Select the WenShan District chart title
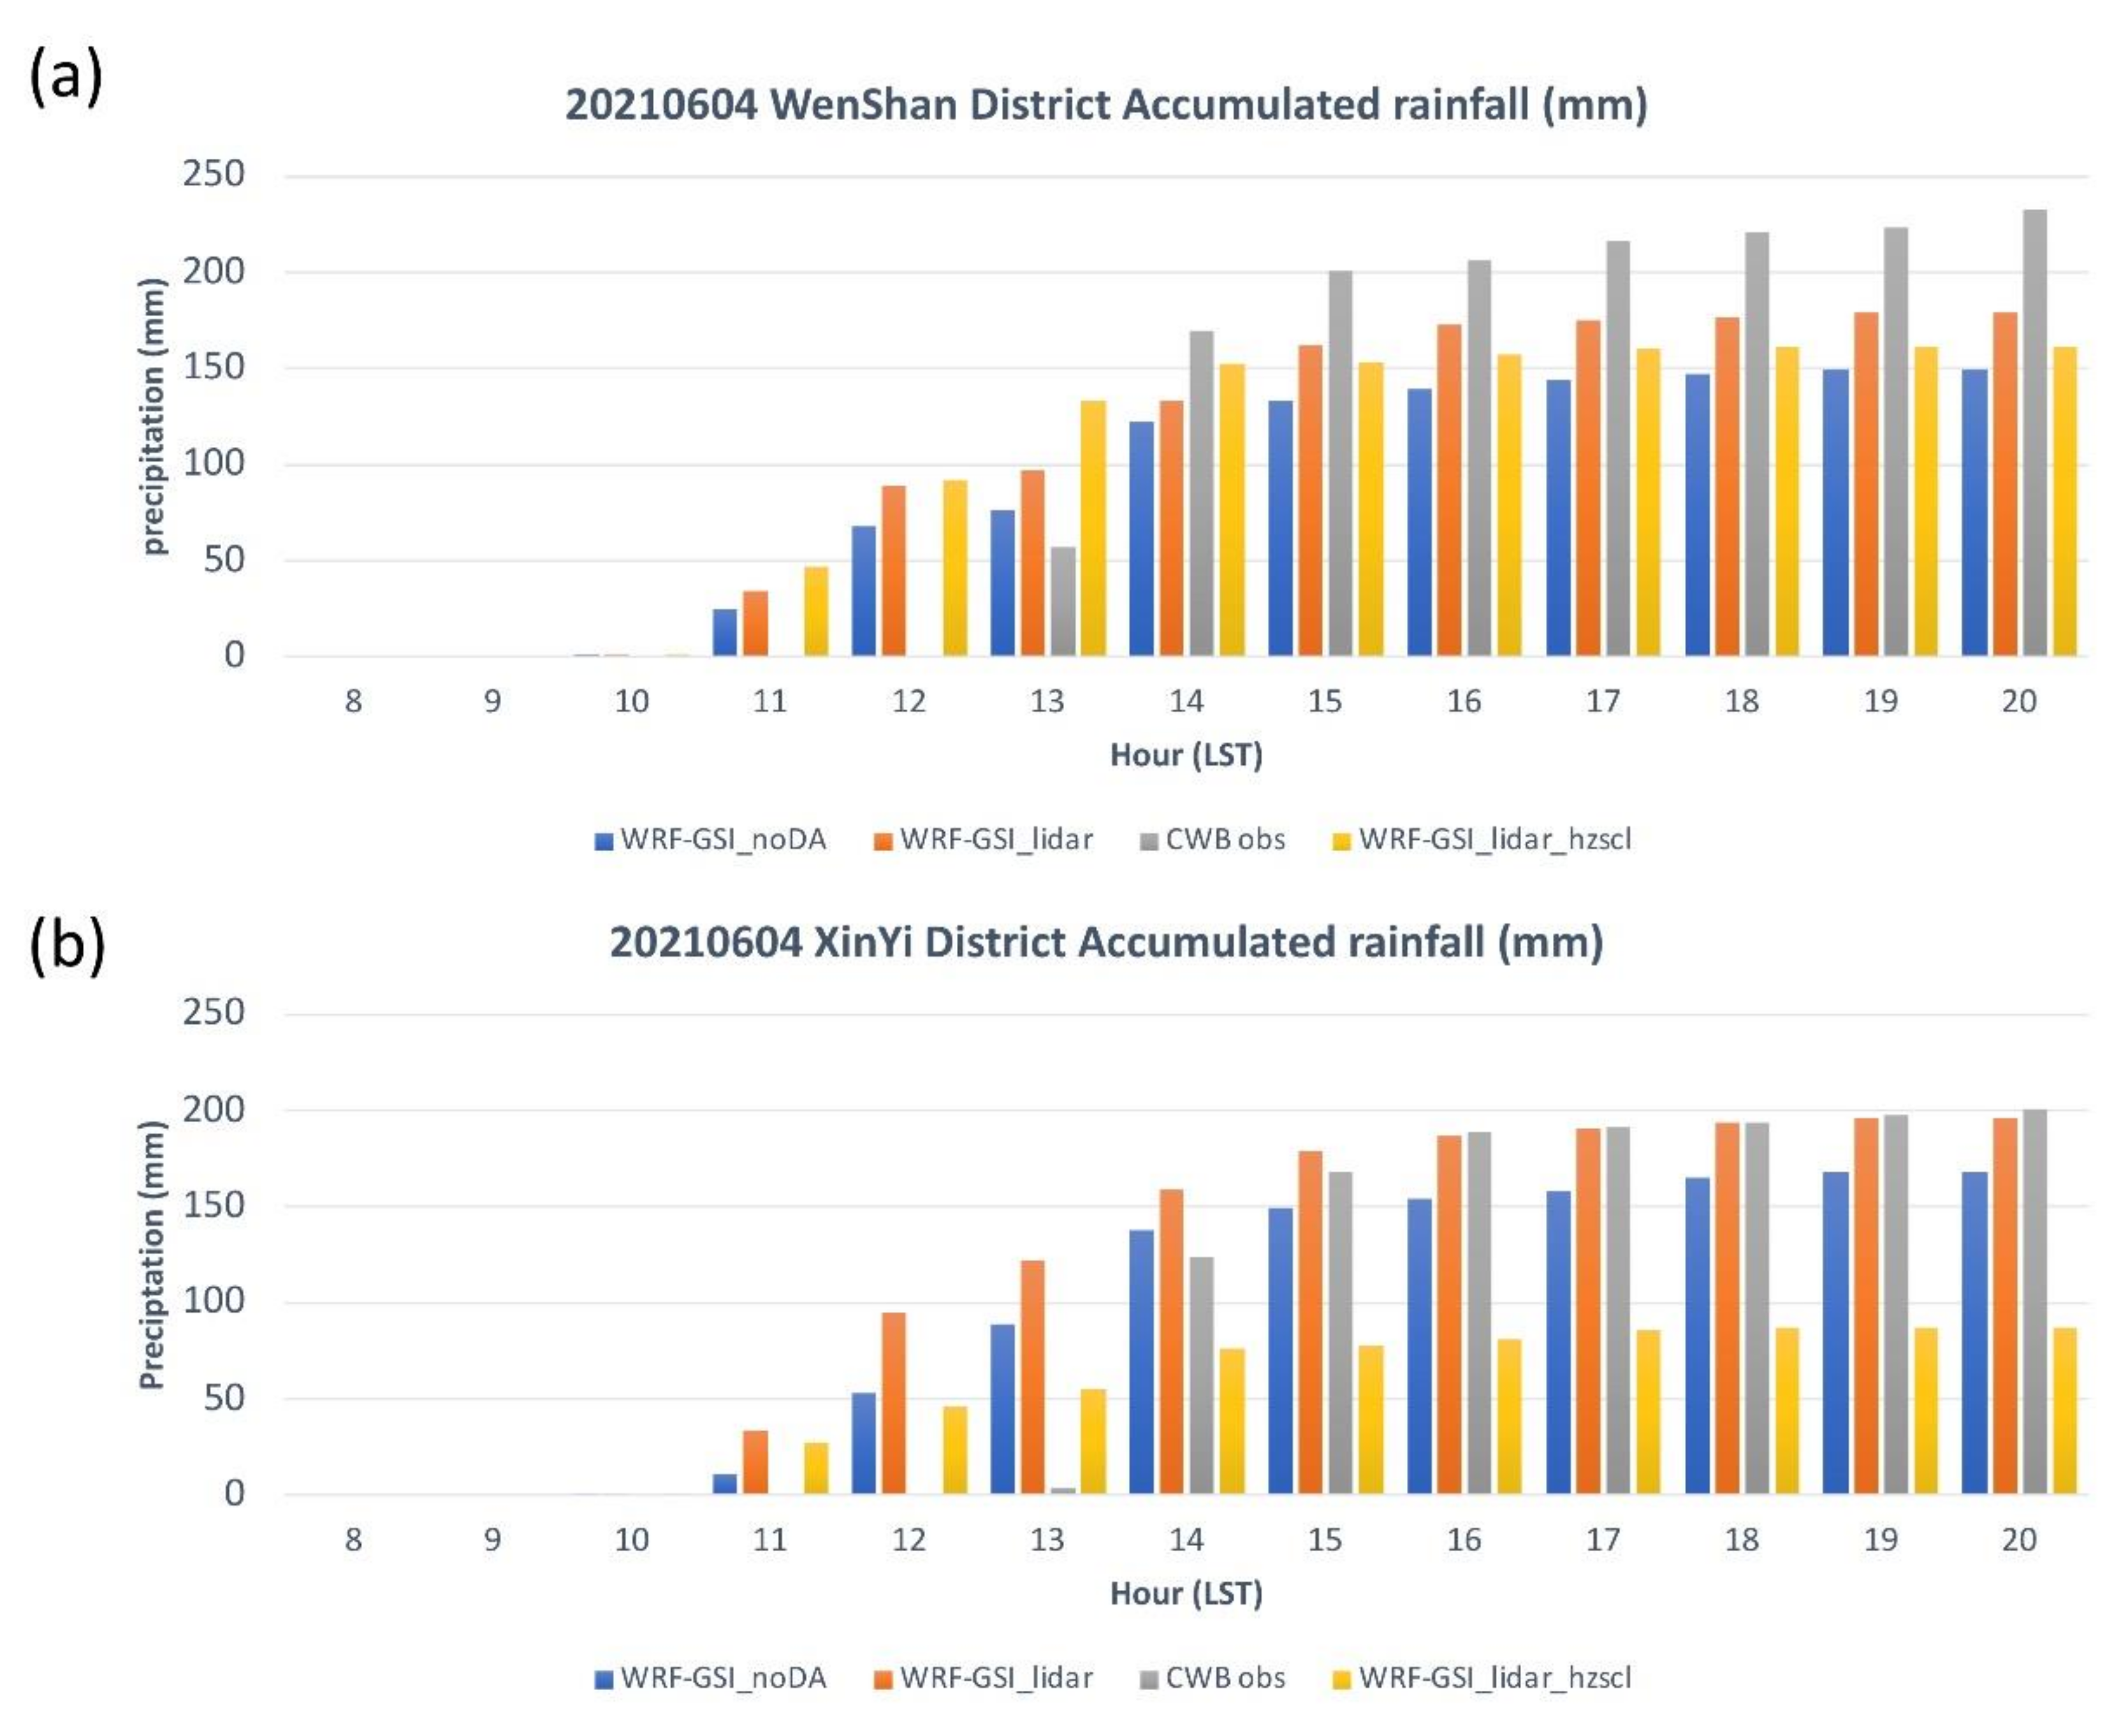The height and width of the screenshot is (1736, 2121). pos(1106,104)
